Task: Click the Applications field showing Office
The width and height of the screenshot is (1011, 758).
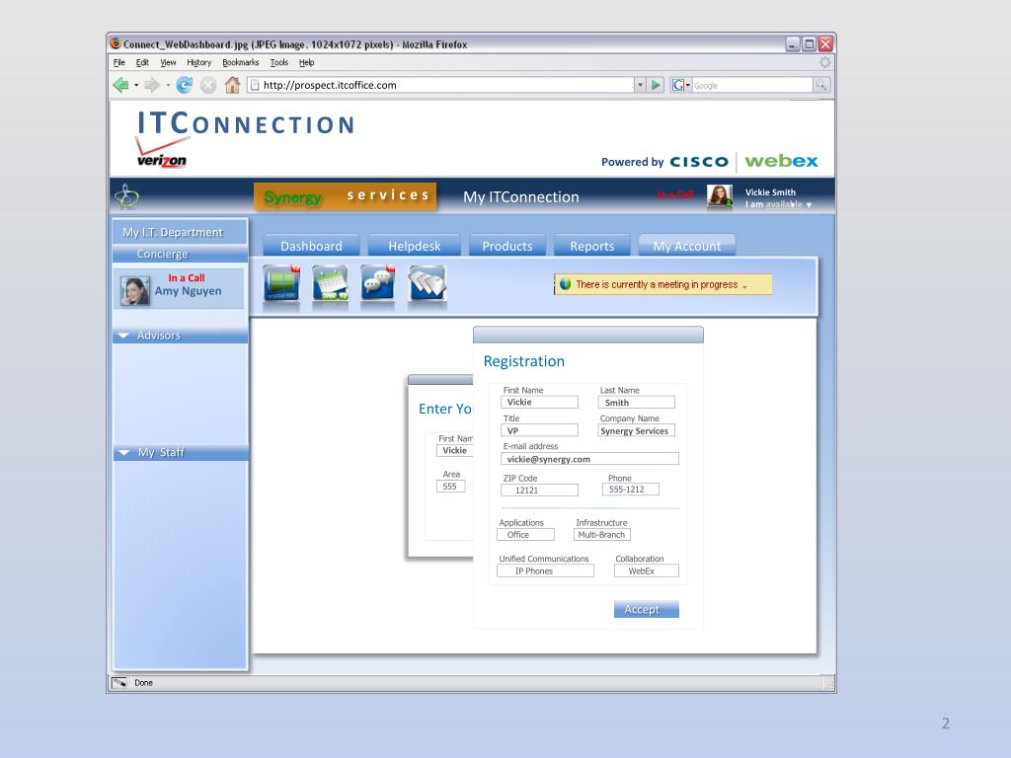Action: (x=525, y=534)
